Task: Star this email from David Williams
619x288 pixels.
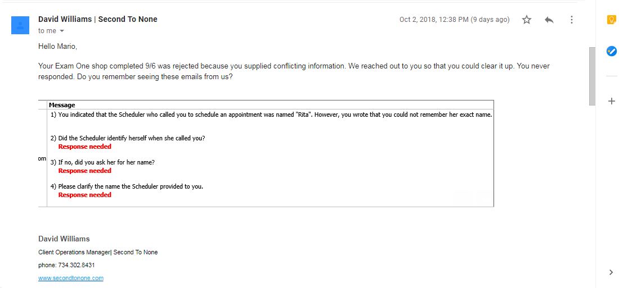Action: click(526, 20)
